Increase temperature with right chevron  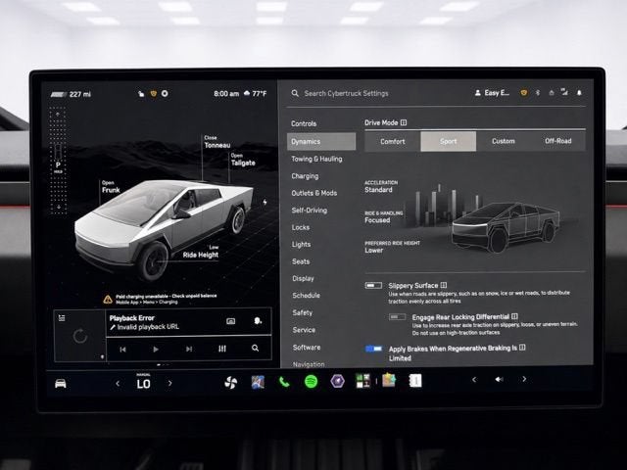pyautogui.click(x=169, y=383)
